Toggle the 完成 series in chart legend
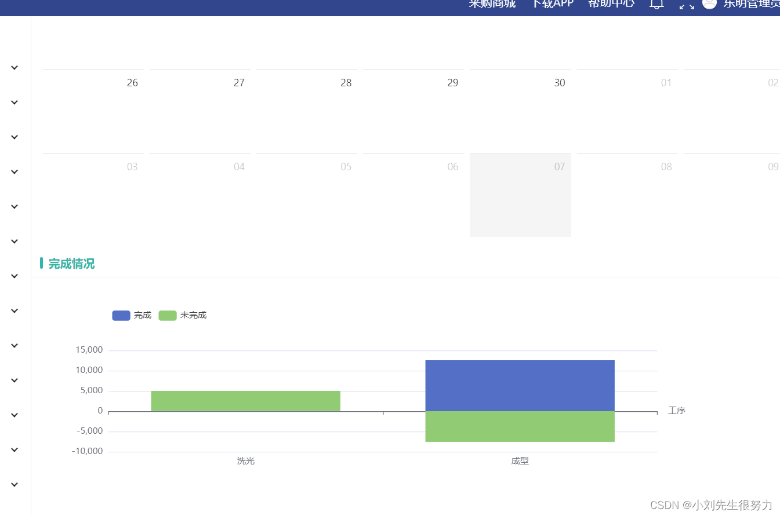The image size is (780, 516). pyautogui.click(x=132, y=315)
